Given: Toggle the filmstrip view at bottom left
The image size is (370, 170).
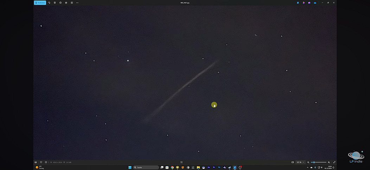Looking at the screenshot, I should (36, 162).
